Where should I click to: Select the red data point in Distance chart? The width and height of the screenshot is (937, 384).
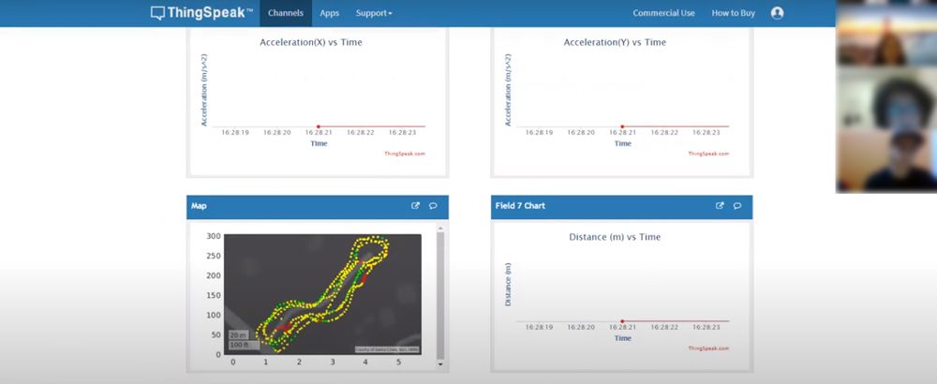622,320
